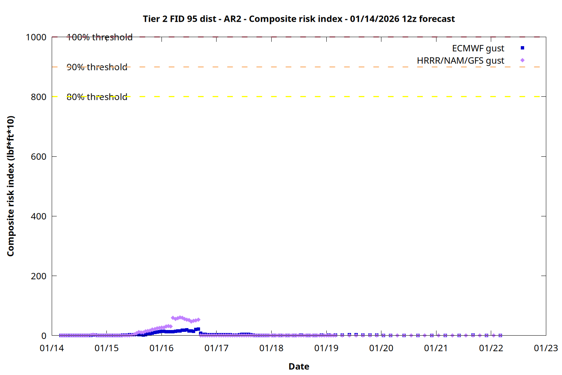562x375 pixels.
Task: Select the 01/23 date tick label
Action: 546,348
